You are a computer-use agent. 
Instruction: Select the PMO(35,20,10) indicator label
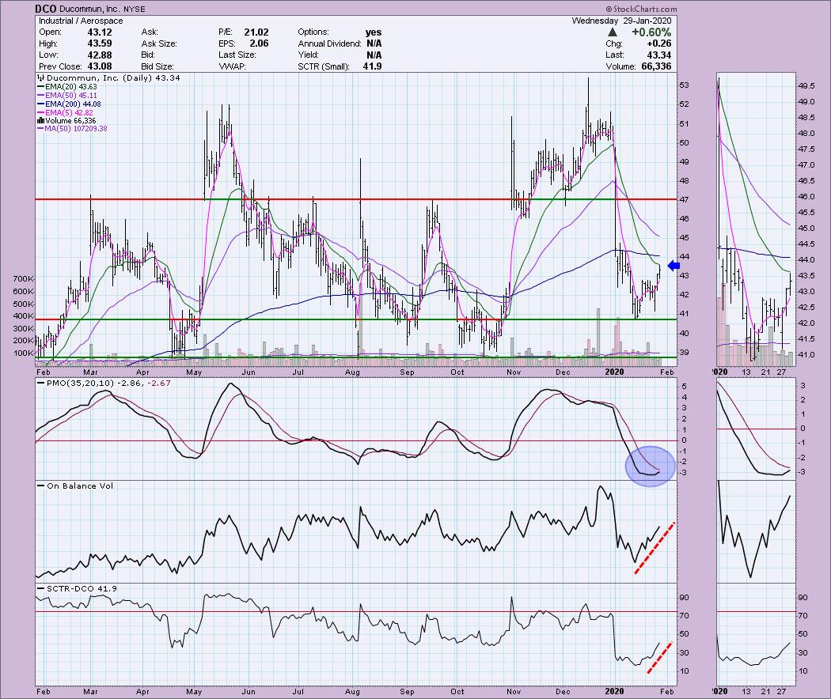79,383
